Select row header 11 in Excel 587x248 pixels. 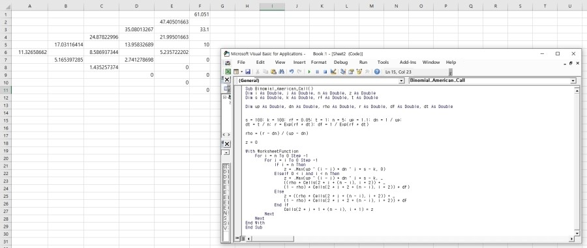[6, 90]
